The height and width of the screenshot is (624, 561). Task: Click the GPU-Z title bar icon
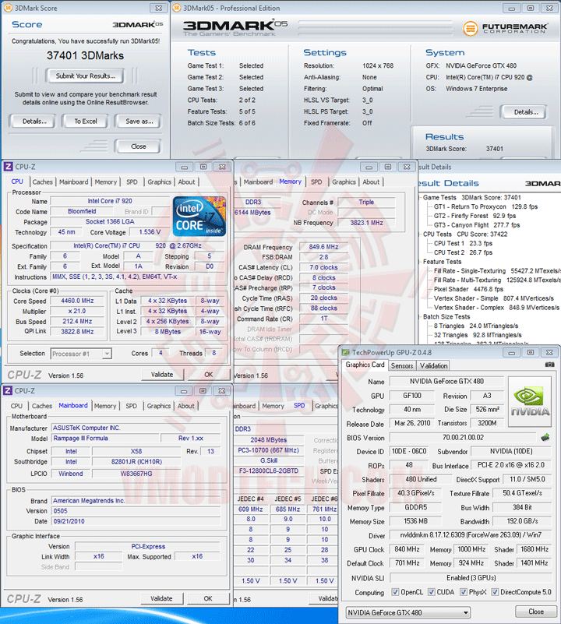click(345, 353)
